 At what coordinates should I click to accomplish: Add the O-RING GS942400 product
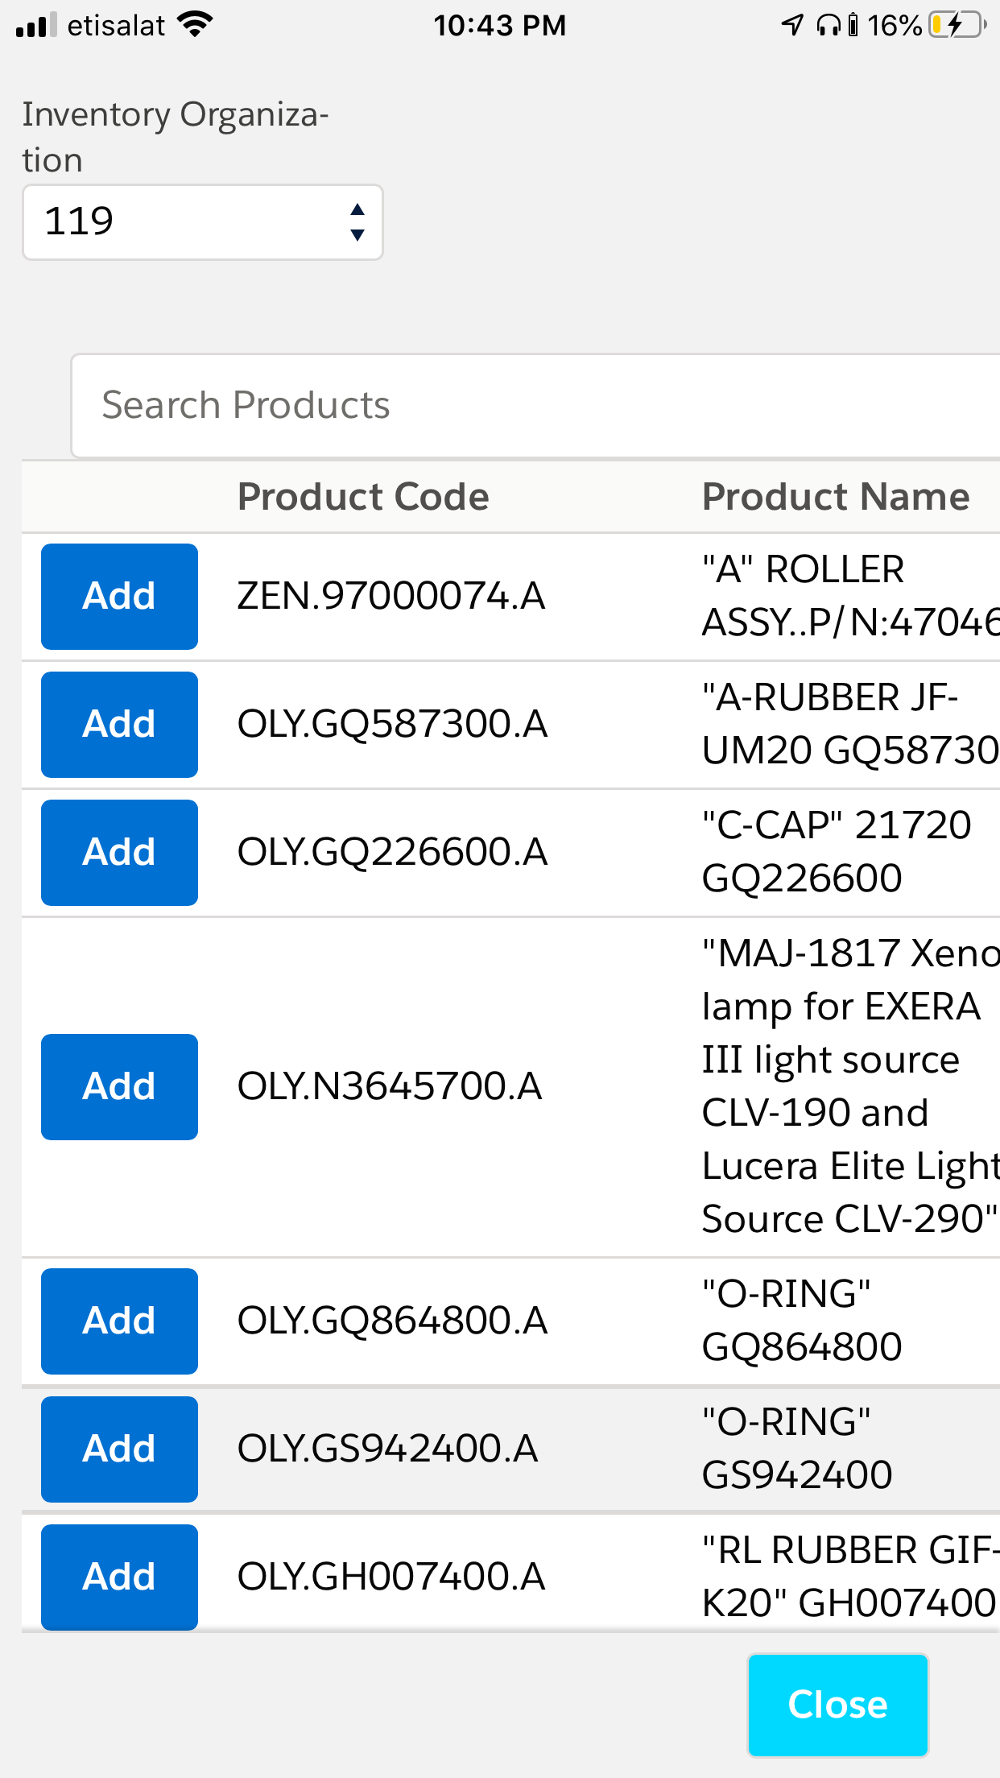point(119,1449)
